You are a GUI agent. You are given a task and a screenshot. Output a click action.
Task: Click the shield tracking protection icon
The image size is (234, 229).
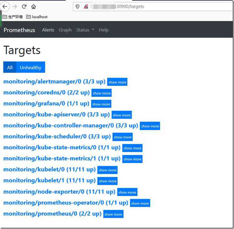click(77, 7)
